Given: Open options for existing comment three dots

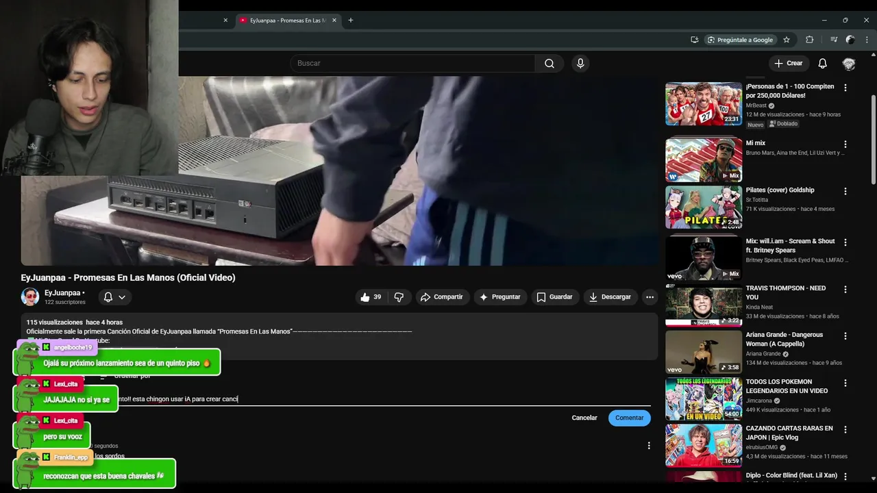Looking at the screenshot, I should point(649,446).
